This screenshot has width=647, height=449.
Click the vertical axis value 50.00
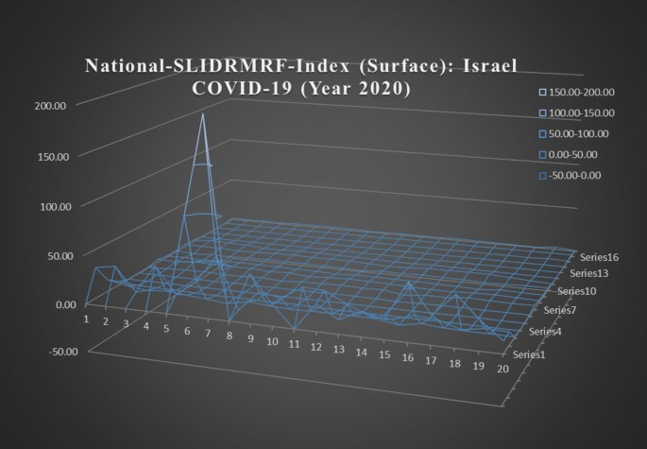(x=60, y=256)
